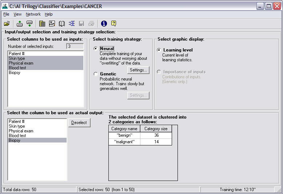Click the open file folder icon

pyautogui.click(x=7, y=24)
